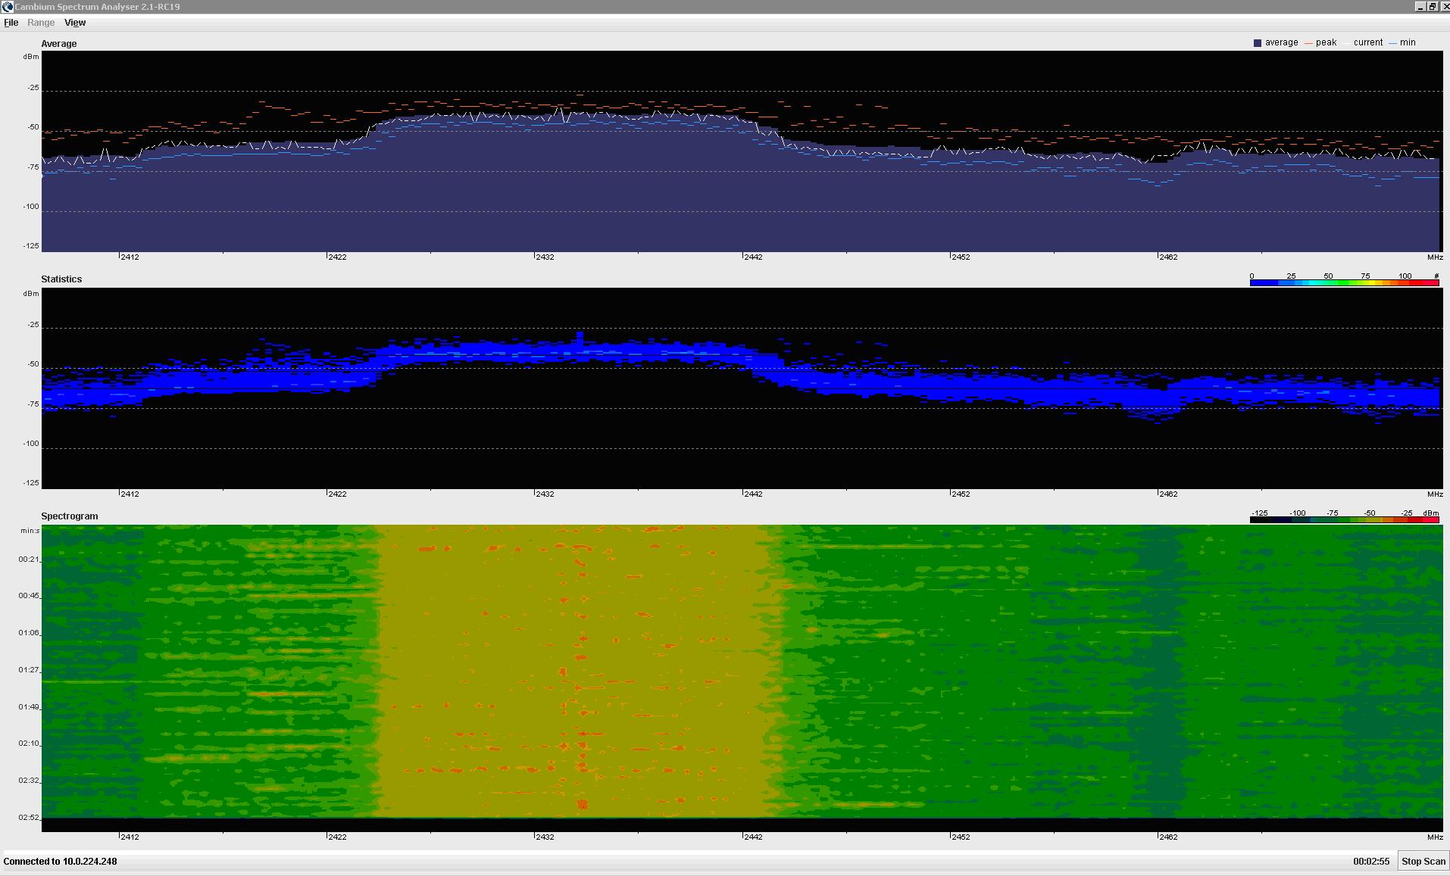Click the 2432 frequency label under Statistics chart
The height and width of the screenshot is (876, 1450).
(545, 494)
